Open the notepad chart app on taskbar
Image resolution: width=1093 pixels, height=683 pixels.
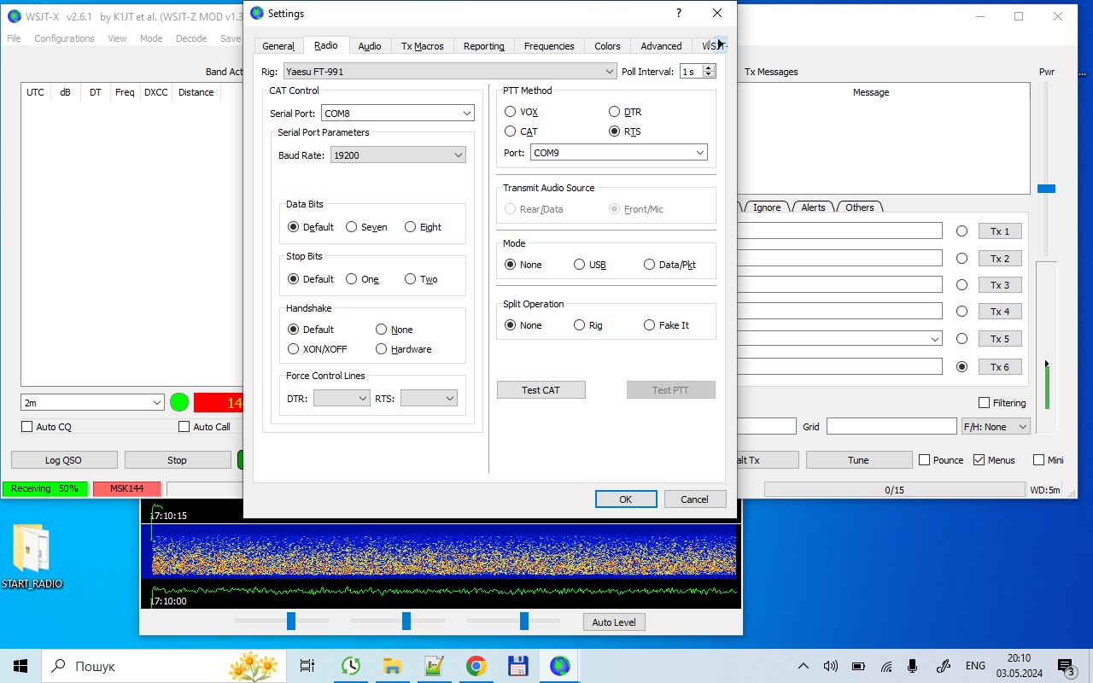click(x=434, y=666)
